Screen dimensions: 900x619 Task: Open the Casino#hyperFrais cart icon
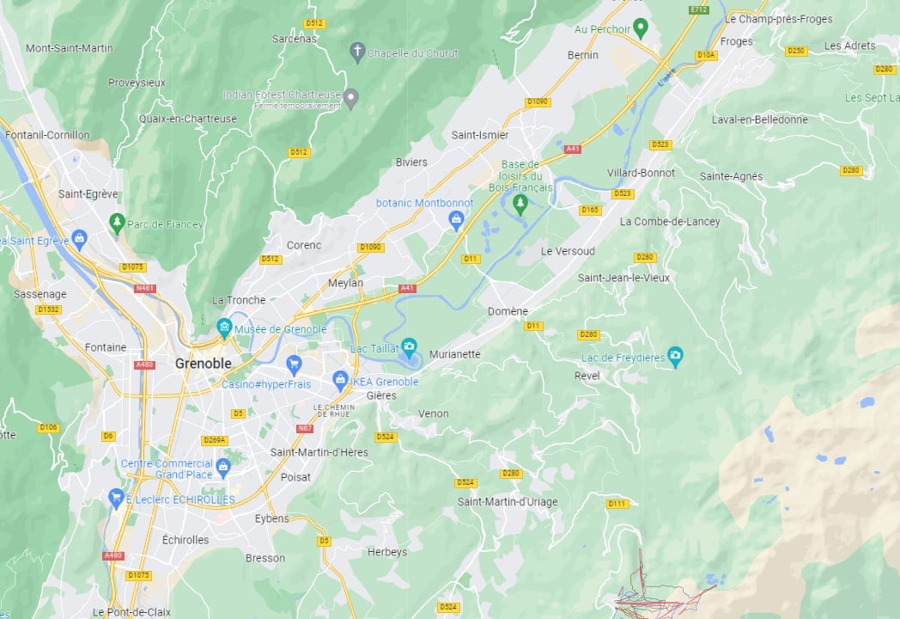click(294, 365)
